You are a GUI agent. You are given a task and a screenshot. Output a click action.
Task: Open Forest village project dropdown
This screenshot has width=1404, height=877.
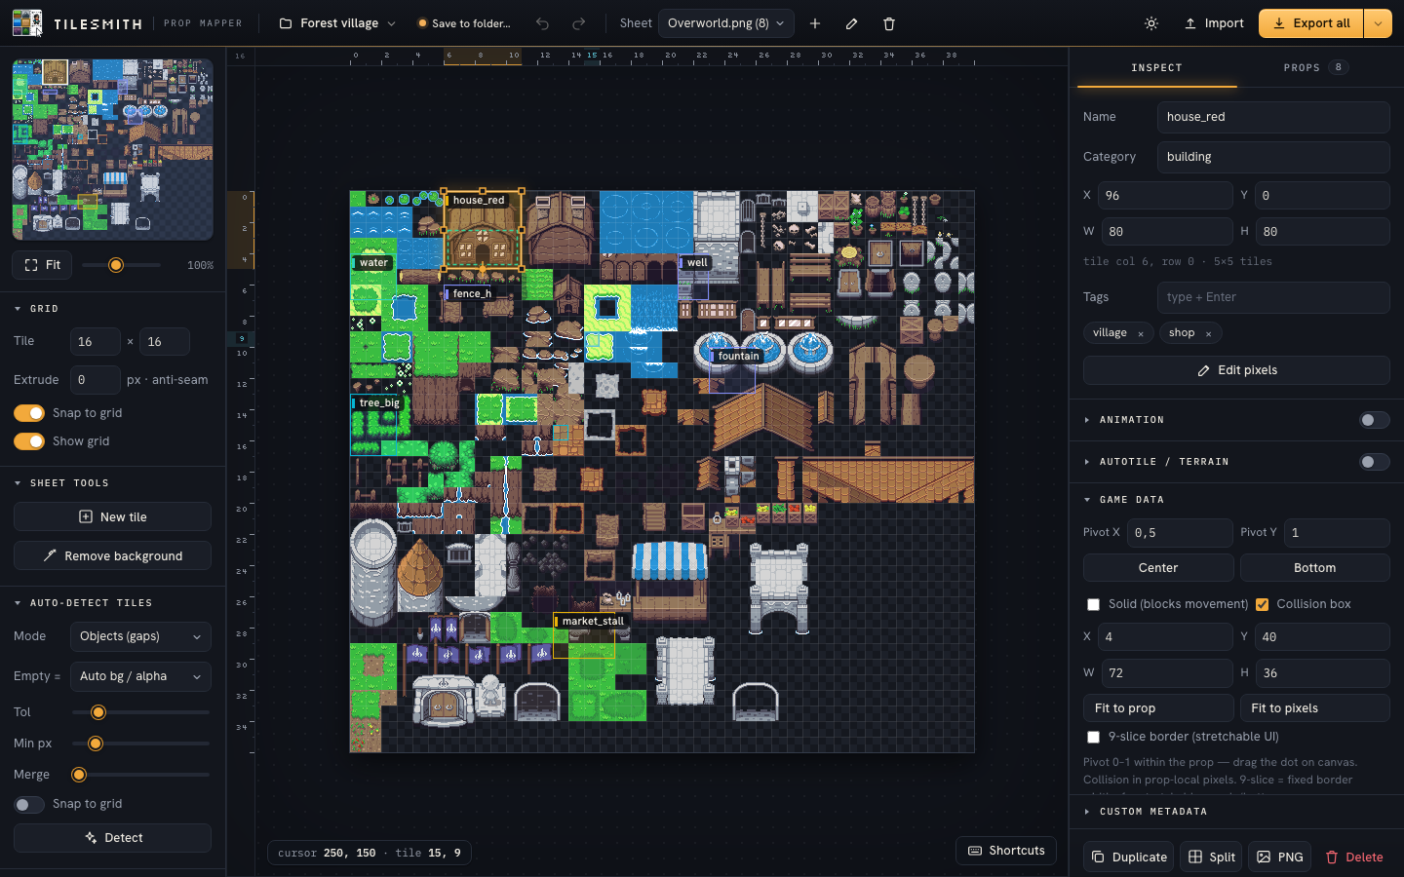(x=337, y=23)
